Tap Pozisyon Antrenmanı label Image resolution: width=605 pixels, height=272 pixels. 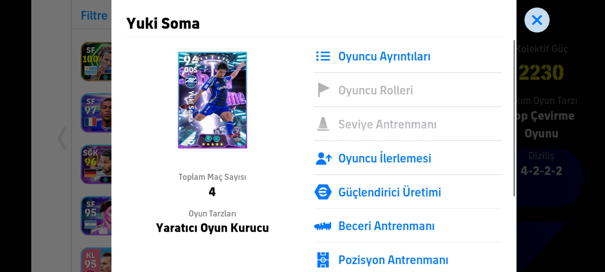point(393,260)
